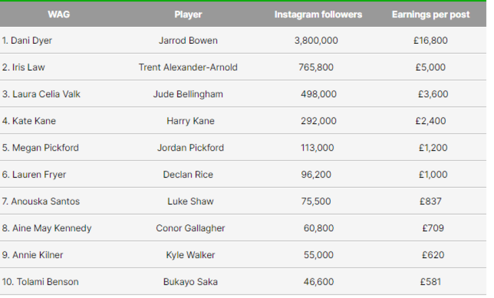Viewport: 494px width, 298px height.
Task: Click Trent Alexander-Arnold in the table
Action: pos(188,67)
